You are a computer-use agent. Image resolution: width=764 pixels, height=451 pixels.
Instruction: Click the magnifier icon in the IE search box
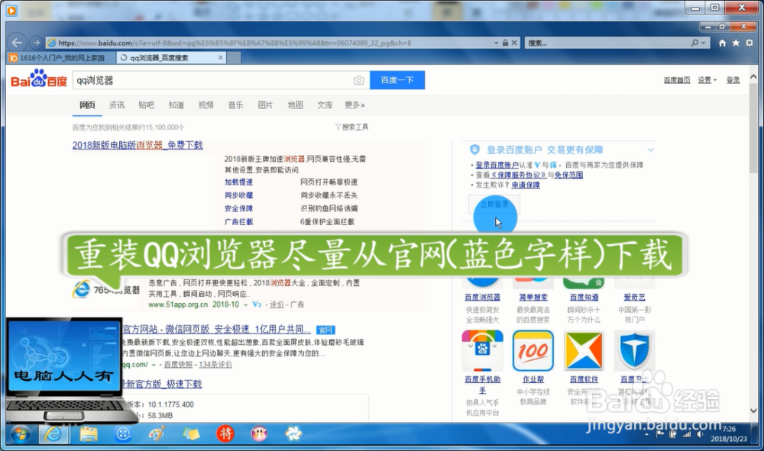click(x=694, y=43)
